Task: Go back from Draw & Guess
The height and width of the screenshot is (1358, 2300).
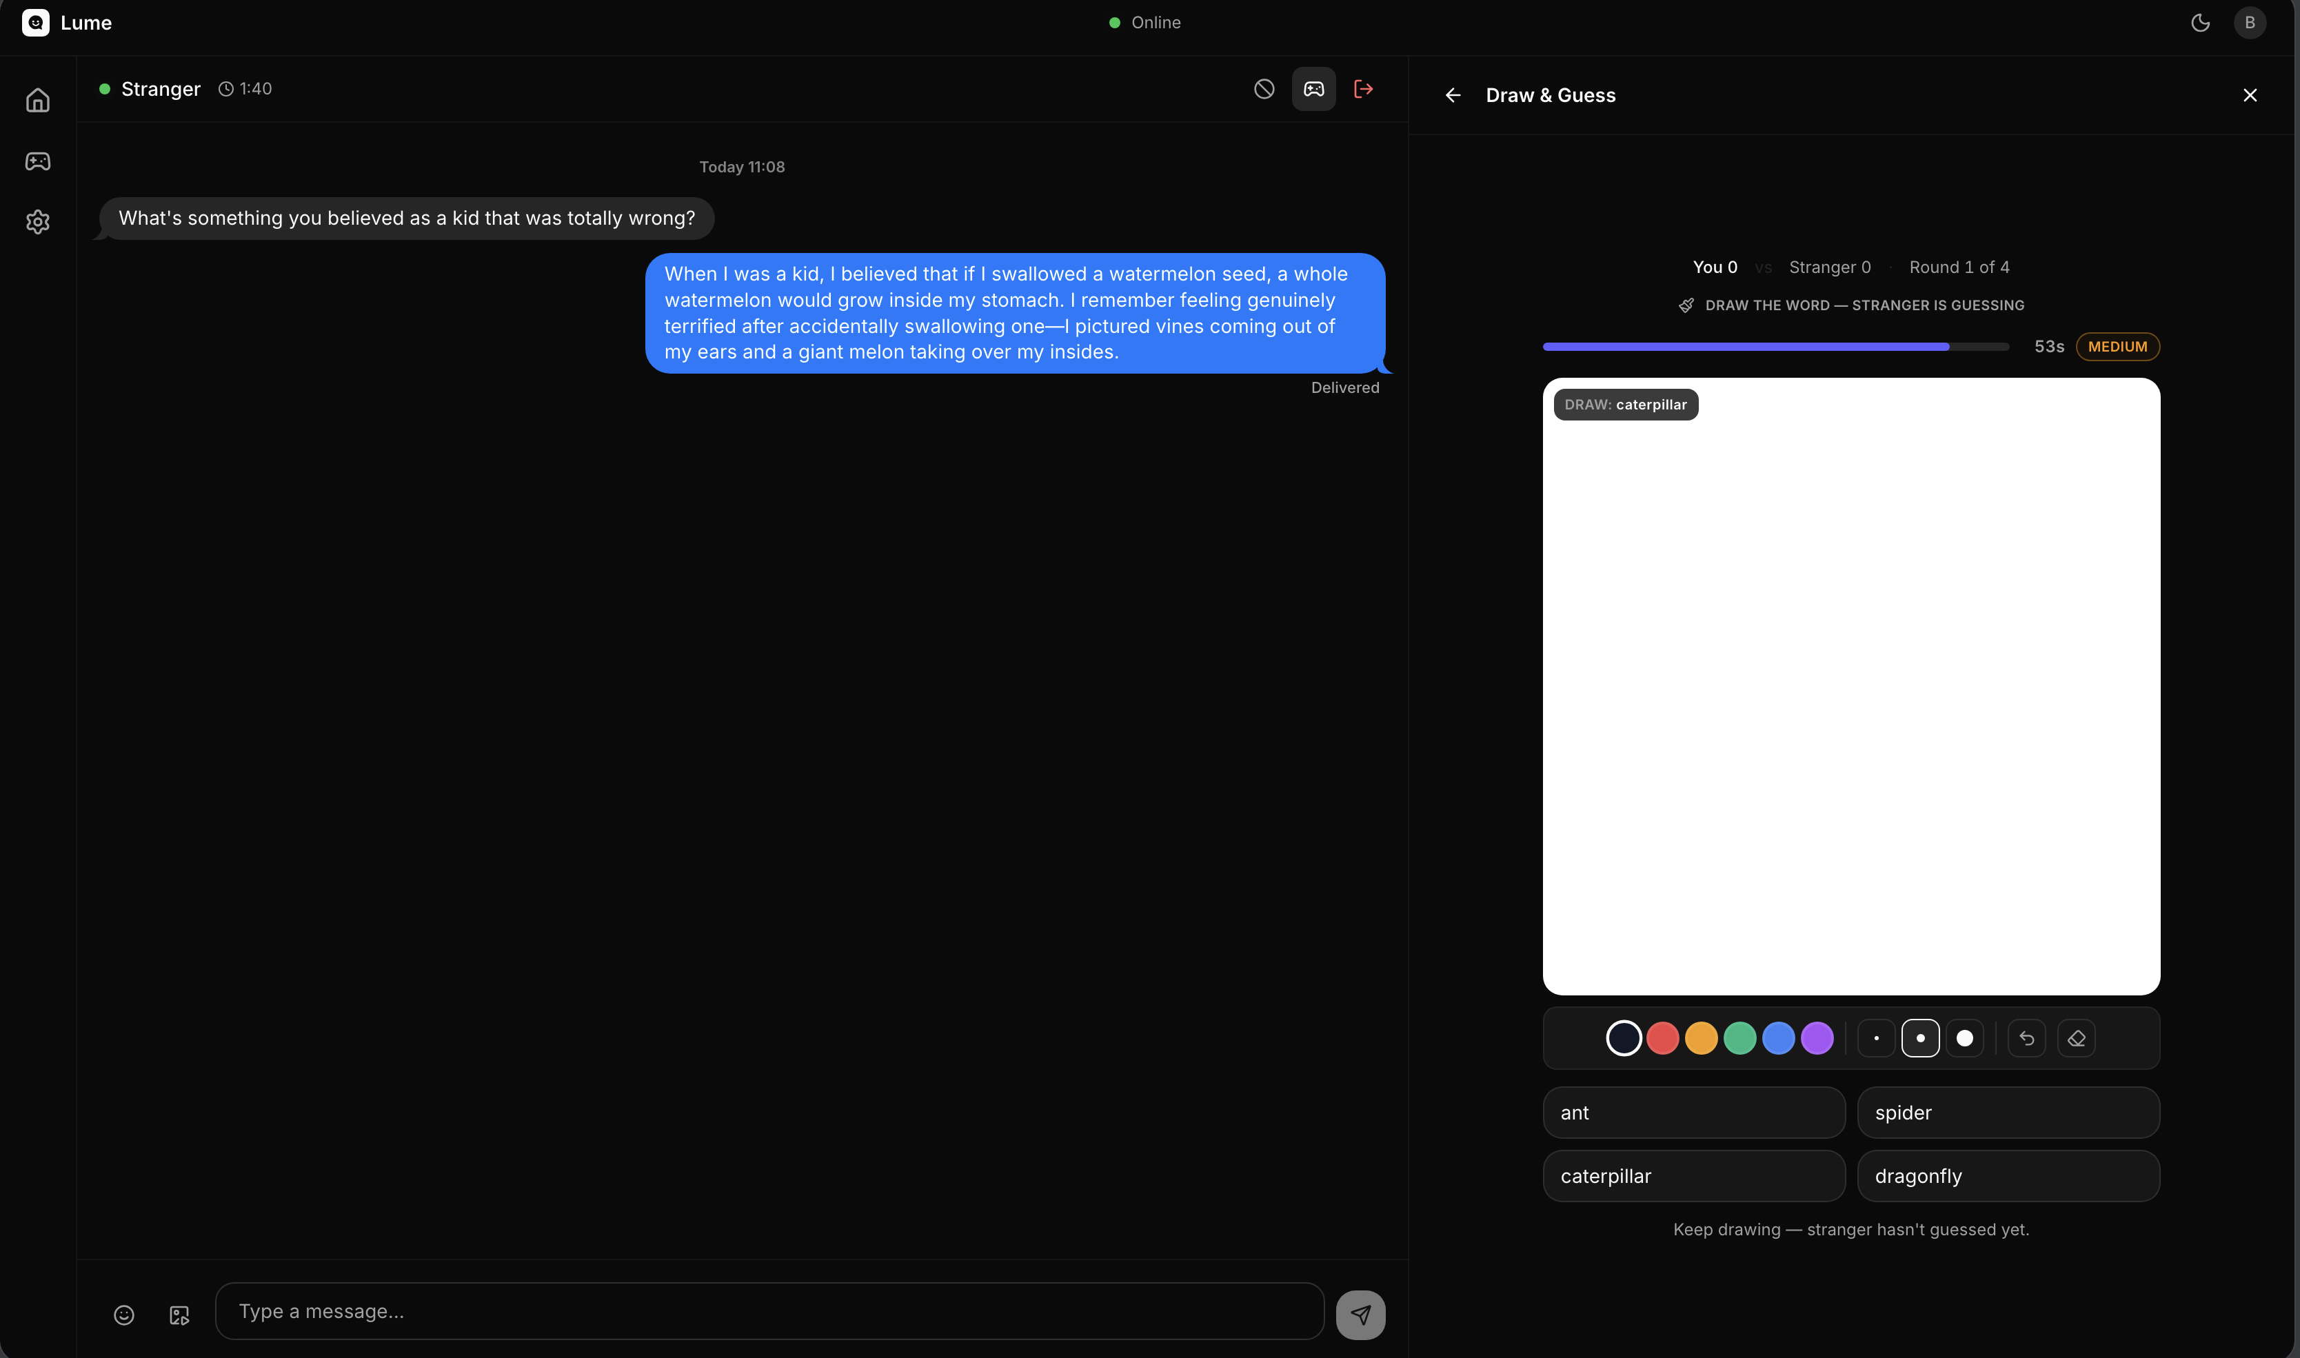Action: [x=1453, y=95]
